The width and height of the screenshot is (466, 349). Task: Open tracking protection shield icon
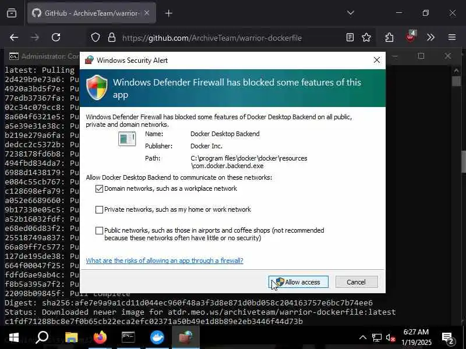(x=96, y=37)
